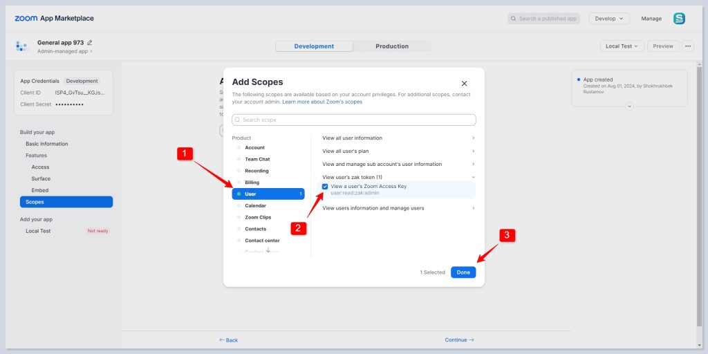Uncheck View a user's Zoom Access Key
Screen dimensions: 708x354
[x=325, y=187]
